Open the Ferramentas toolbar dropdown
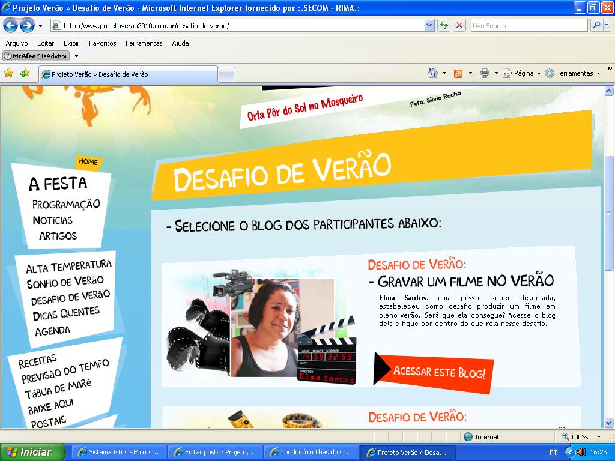Viewport: 615px width, 461px height. tap(574, 73)
